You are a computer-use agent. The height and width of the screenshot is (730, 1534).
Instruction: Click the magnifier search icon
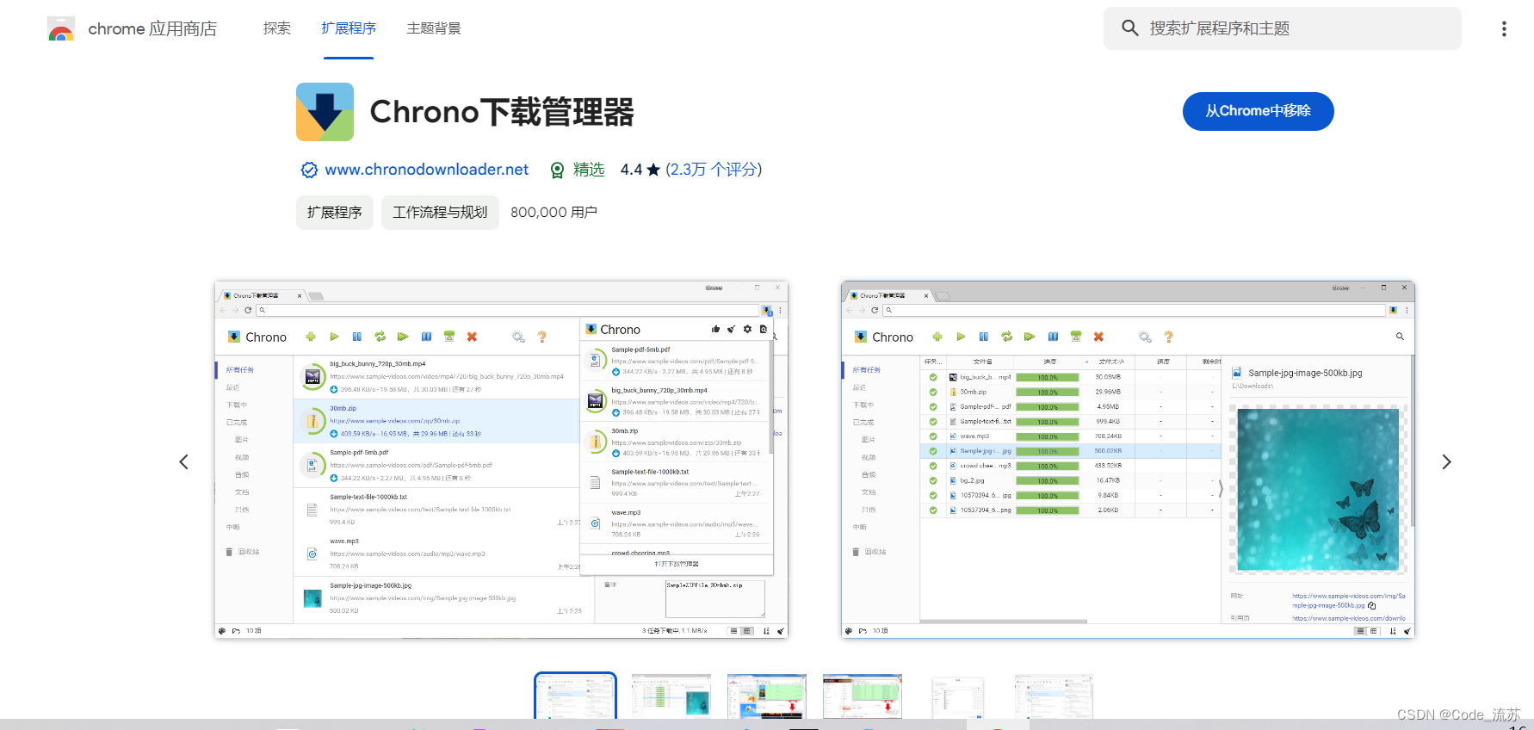click(x=1130, y=28)
